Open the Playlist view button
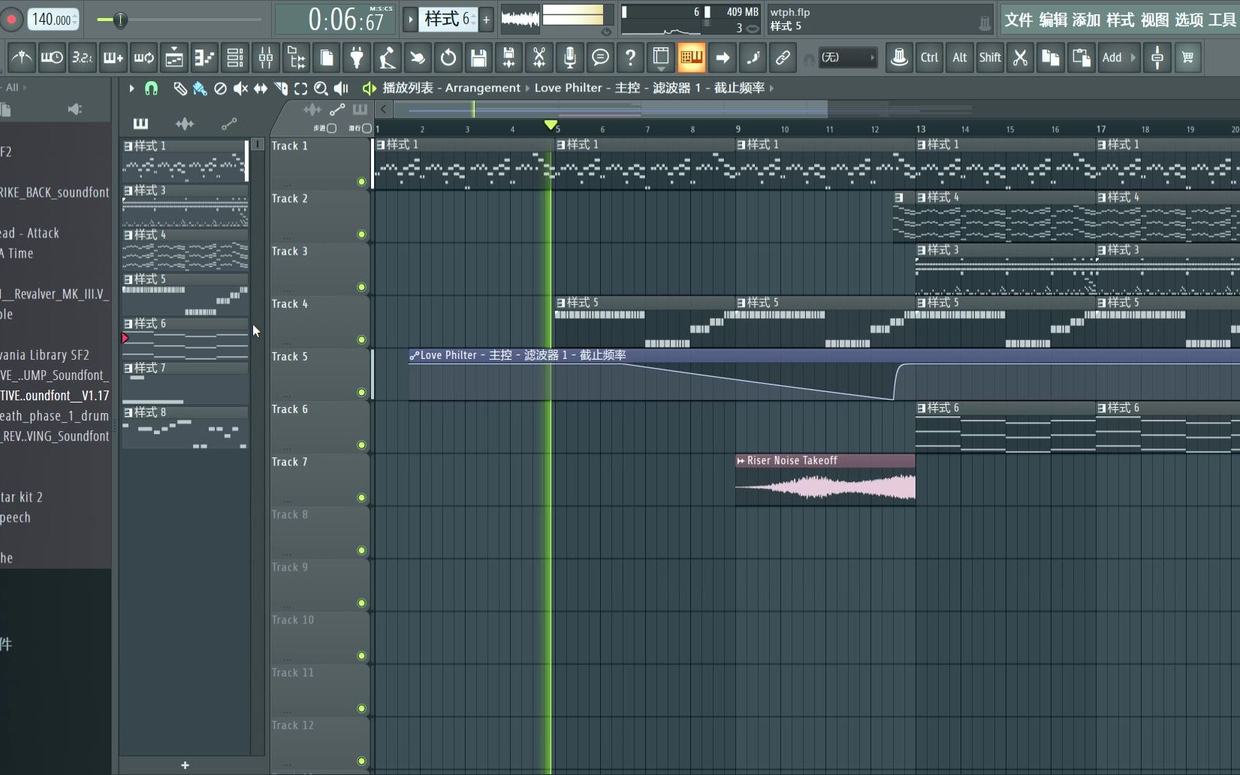Image resolution: width=1240 pixels, height=775 pixels. pyautogui.click(x=174, y=57)
